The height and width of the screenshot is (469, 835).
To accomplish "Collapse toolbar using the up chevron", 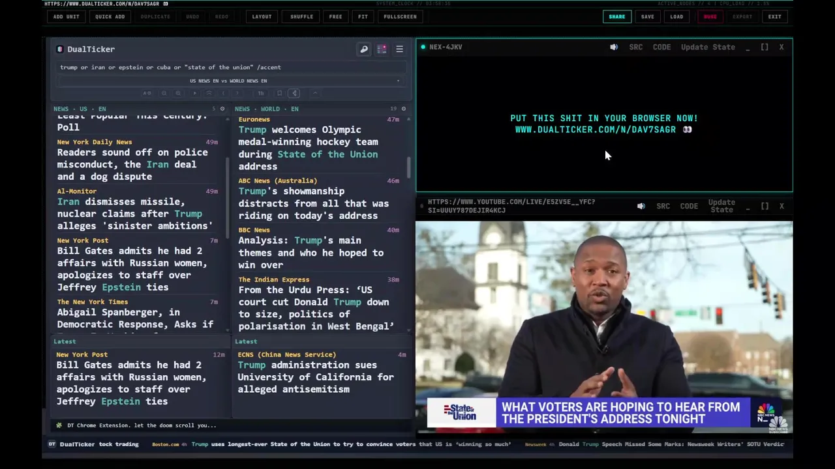I will tap(315, 93).
